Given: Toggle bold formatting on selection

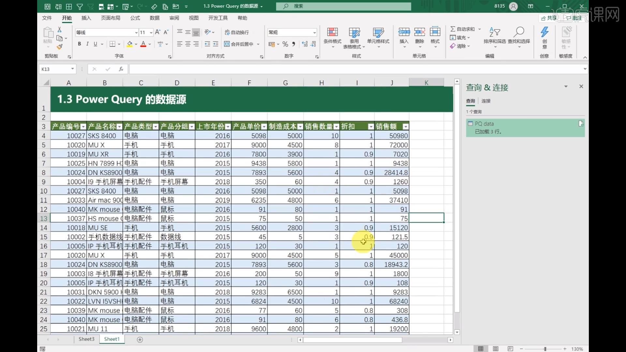Looking at the screenshot, I should click(79, 44).
